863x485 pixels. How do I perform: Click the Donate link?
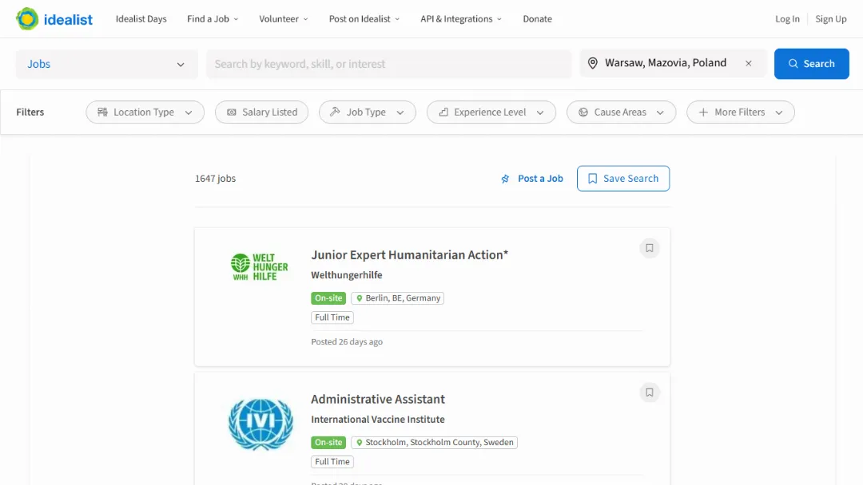(537, 18)
